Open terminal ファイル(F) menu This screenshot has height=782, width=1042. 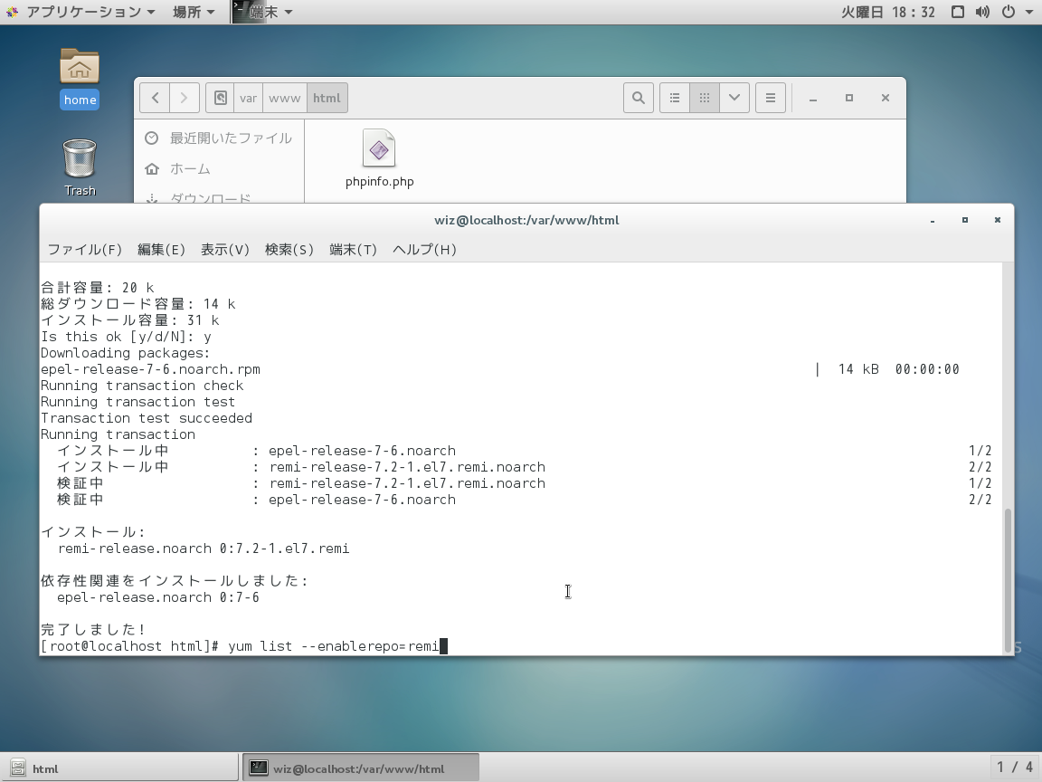click(x=85, y=250)
